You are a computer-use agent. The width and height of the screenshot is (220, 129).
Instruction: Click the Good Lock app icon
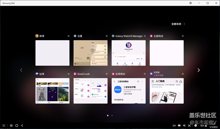point(75,74)
